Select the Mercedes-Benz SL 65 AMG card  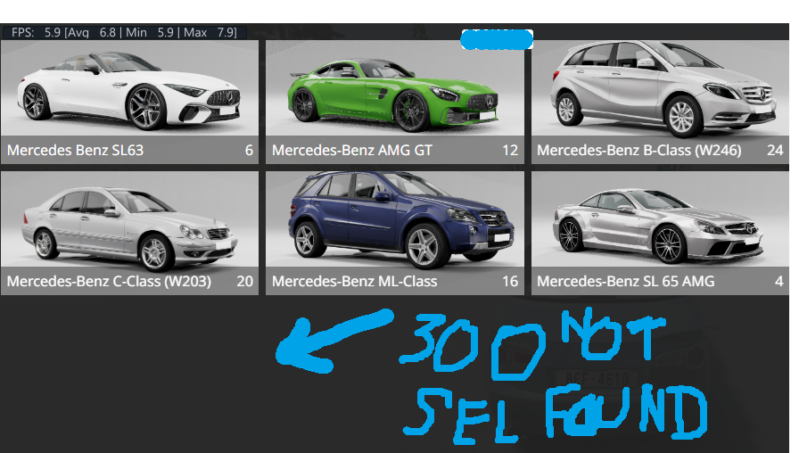tap(660, 233)
